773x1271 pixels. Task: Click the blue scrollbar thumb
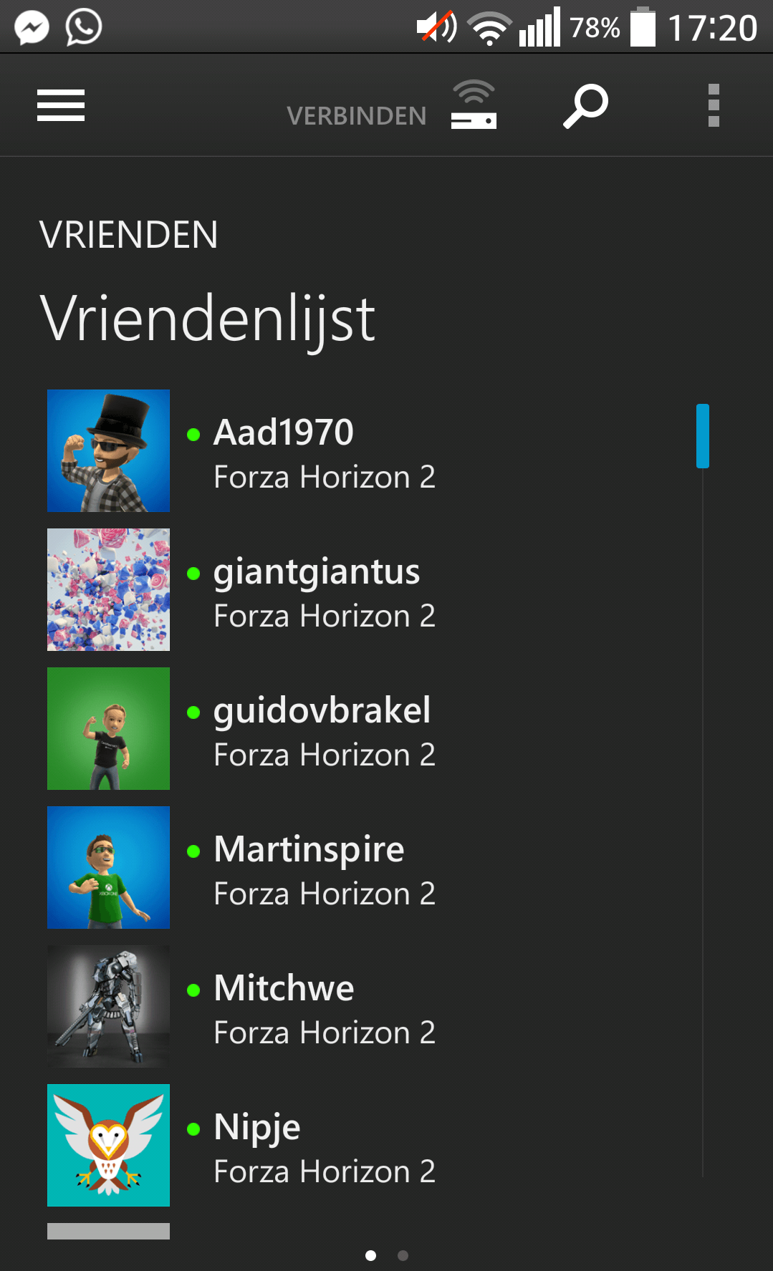(703, 436)
